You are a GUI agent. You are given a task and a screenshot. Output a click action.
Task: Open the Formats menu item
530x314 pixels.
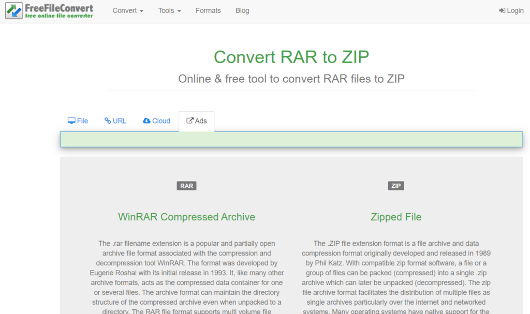click(208, 10)
